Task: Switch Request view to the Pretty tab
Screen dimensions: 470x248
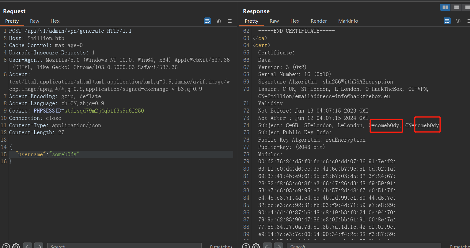Action: (12, 21)
